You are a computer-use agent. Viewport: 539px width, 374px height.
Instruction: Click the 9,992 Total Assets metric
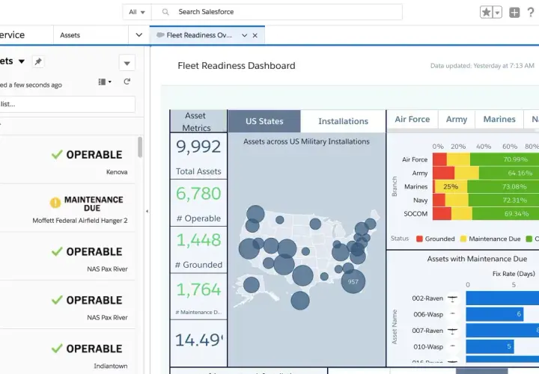(x=198, y=156)
